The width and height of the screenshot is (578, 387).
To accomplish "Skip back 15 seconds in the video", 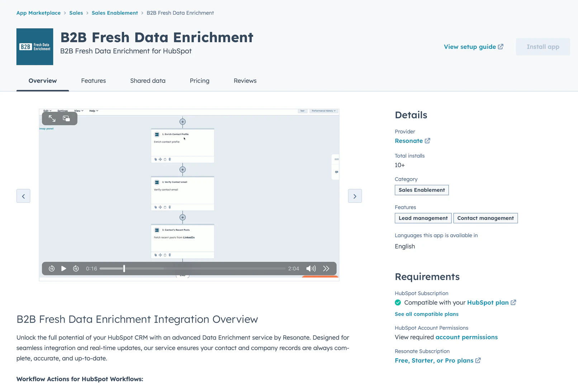I will pos(51,268).
